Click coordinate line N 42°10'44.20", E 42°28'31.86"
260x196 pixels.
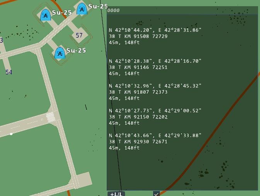[x=155, y=30]
